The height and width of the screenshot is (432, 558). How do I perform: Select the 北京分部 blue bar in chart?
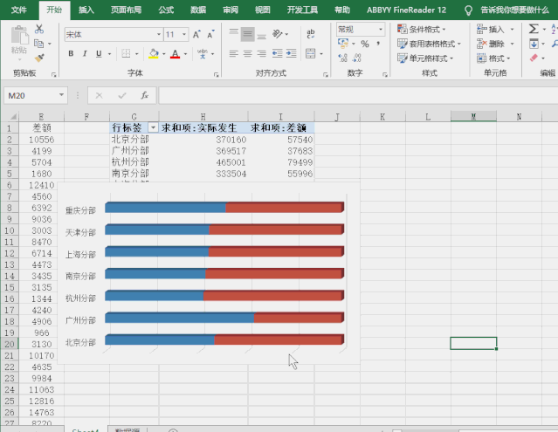point(160,339)
